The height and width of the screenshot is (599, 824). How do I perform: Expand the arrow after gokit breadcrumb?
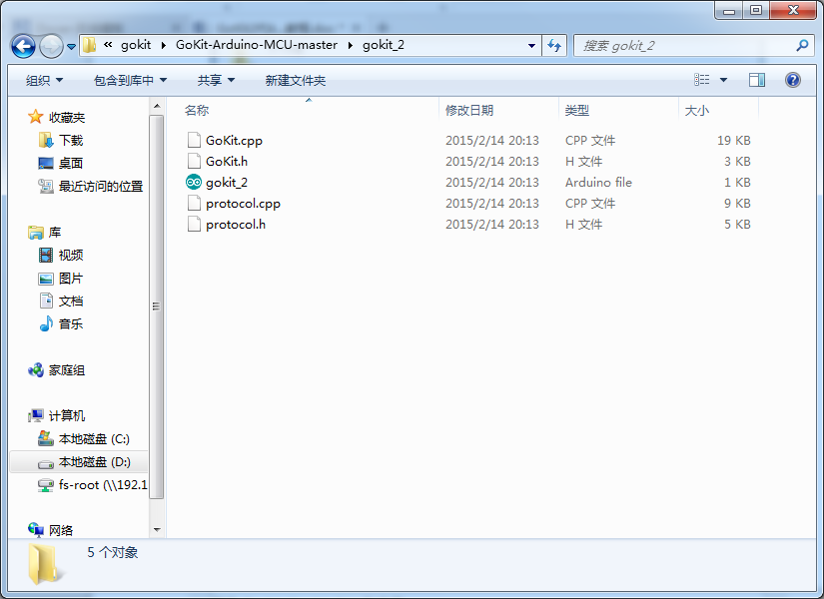pyautogui.click(x=164, y=46)
